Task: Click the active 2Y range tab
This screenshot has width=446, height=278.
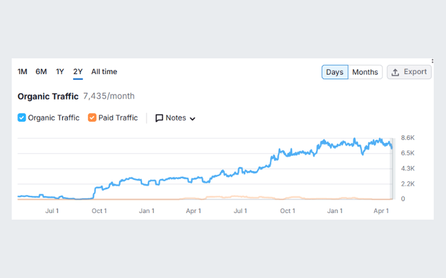Action: [78, 72]
